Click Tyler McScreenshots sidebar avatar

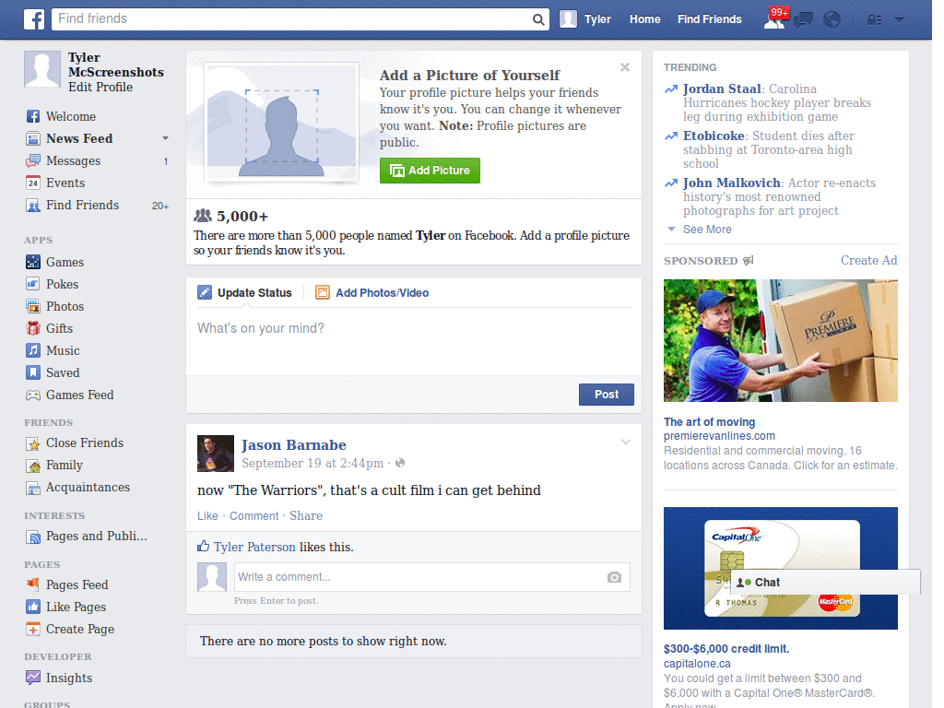(42, 69)
